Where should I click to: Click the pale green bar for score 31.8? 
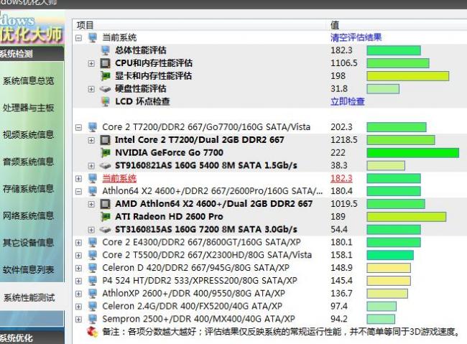point(383,89)
